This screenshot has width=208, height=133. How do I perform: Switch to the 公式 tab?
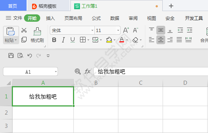(96, 18)
